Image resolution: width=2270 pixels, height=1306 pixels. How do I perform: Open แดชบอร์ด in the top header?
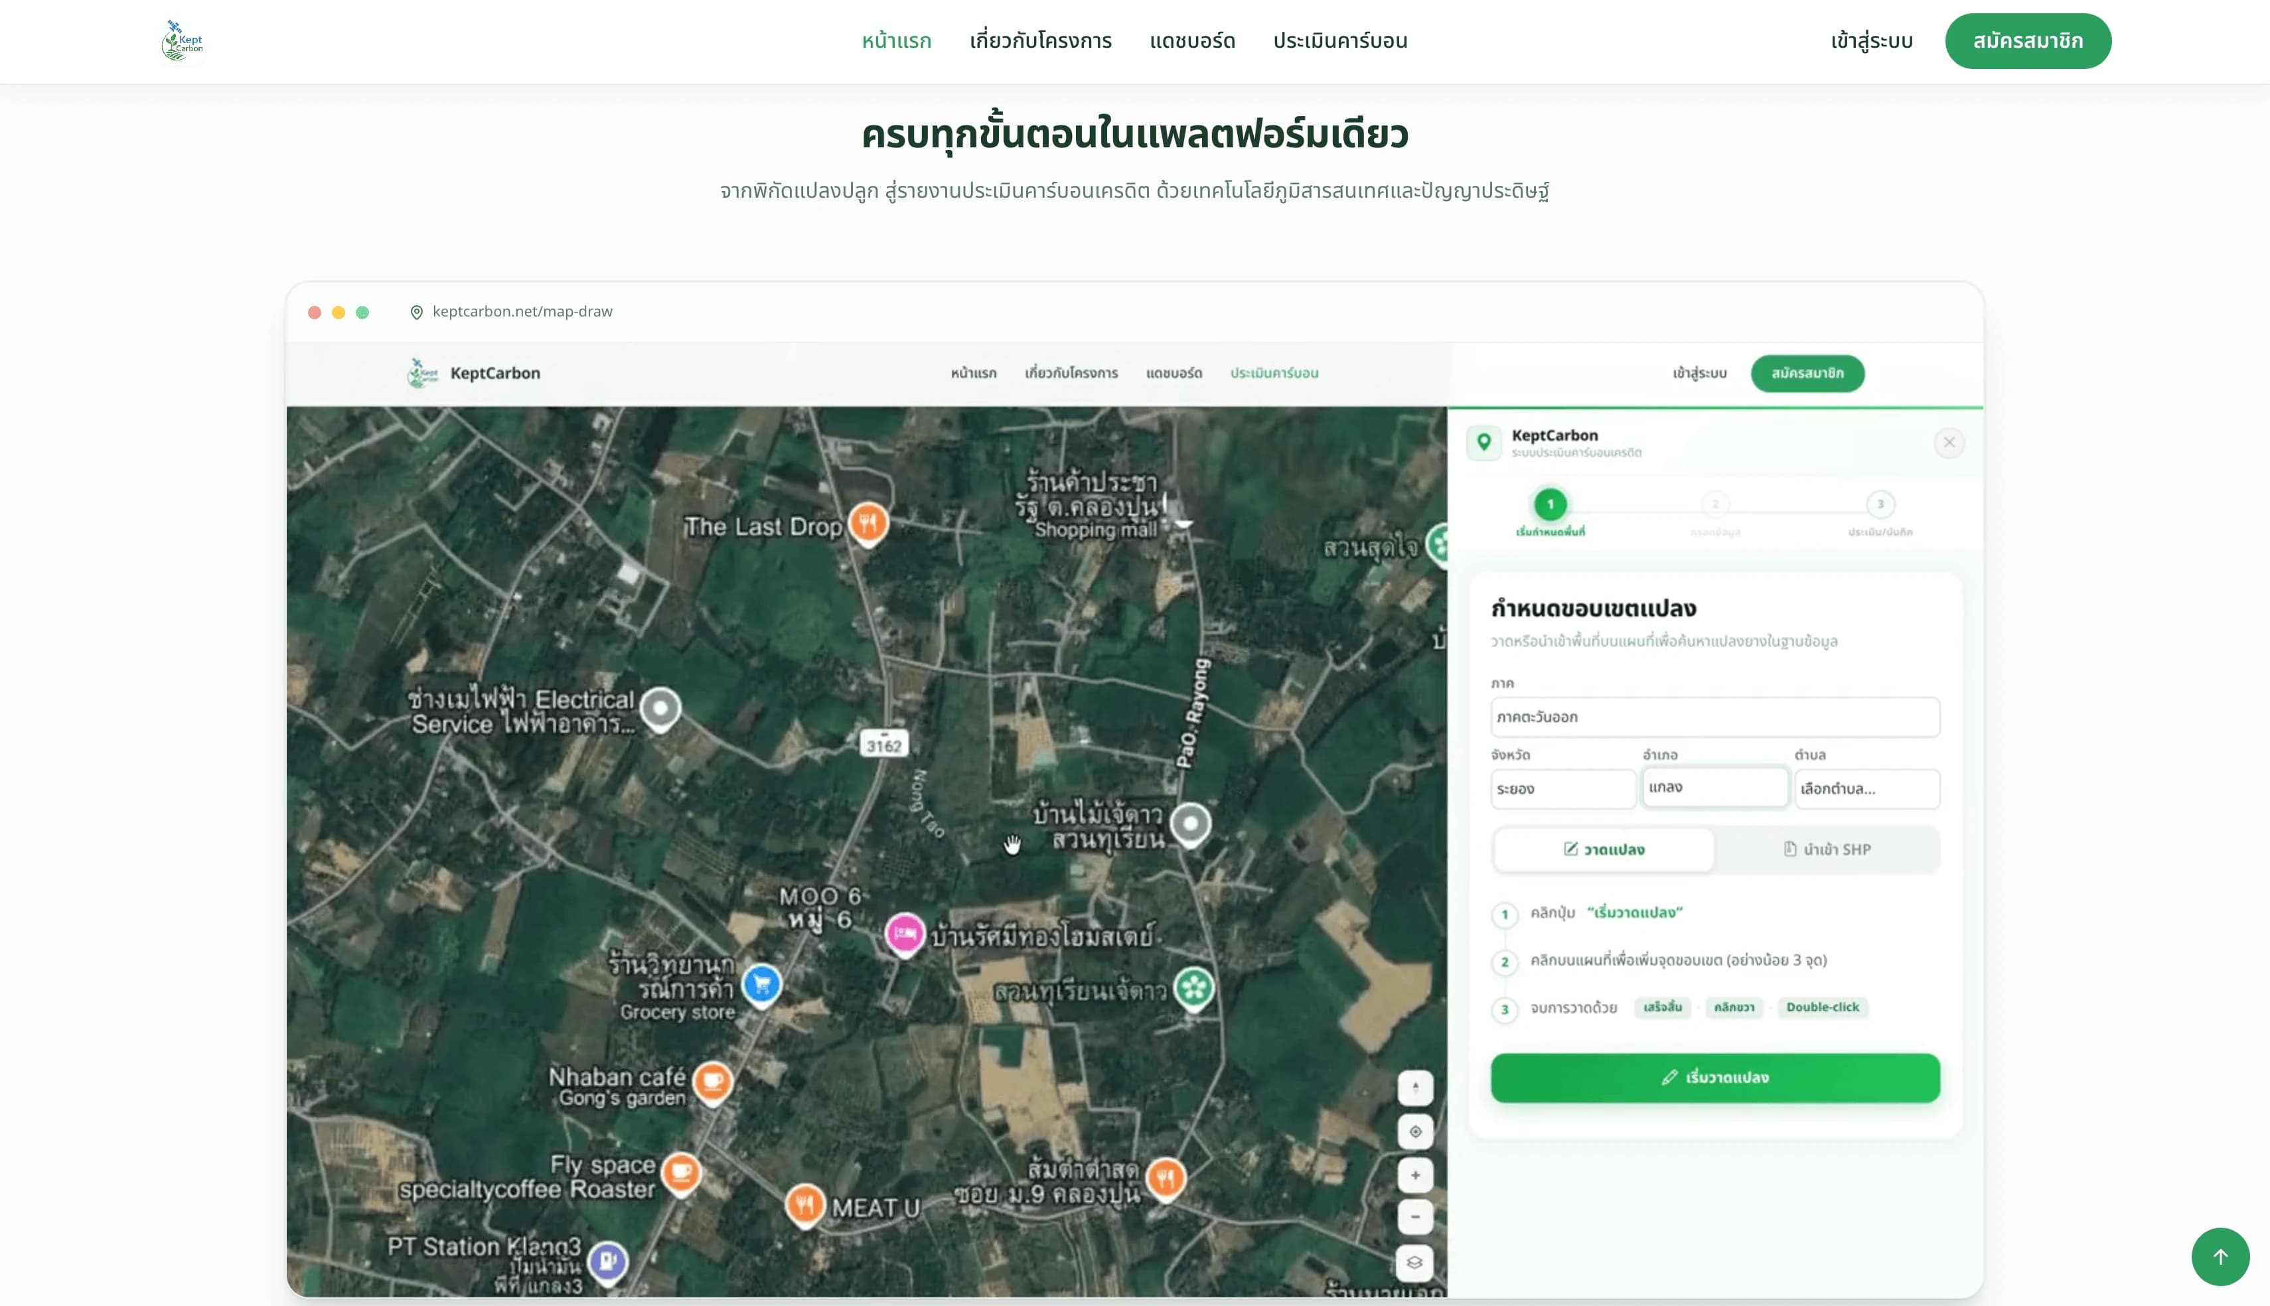point(1192,41)
